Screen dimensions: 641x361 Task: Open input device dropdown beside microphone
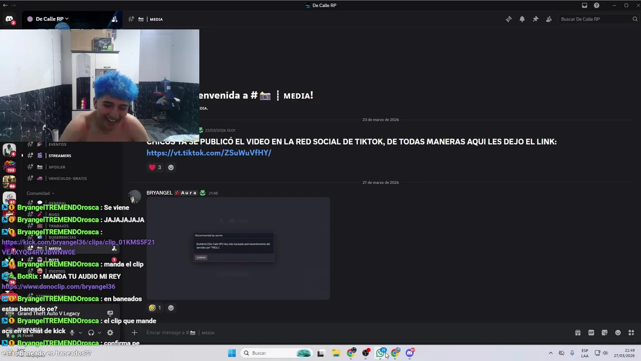click(x=80, y=332)
